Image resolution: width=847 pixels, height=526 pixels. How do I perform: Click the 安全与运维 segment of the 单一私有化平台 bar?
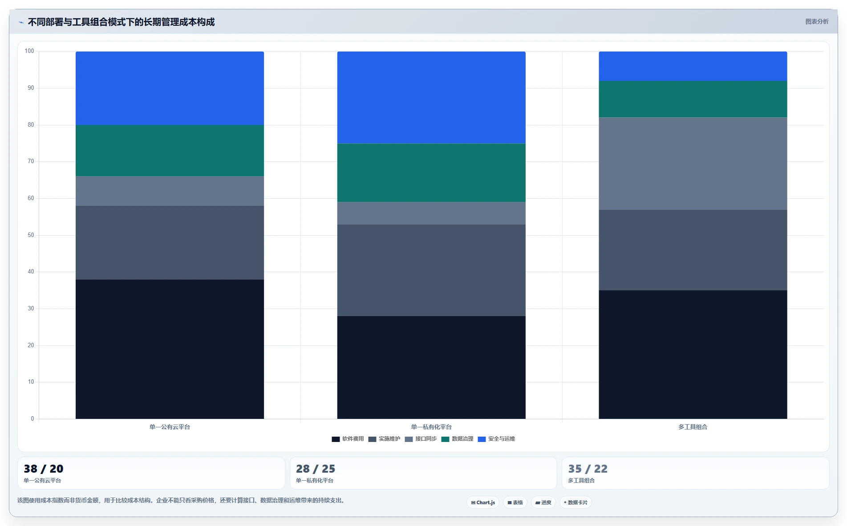click(x=431, y=97)
